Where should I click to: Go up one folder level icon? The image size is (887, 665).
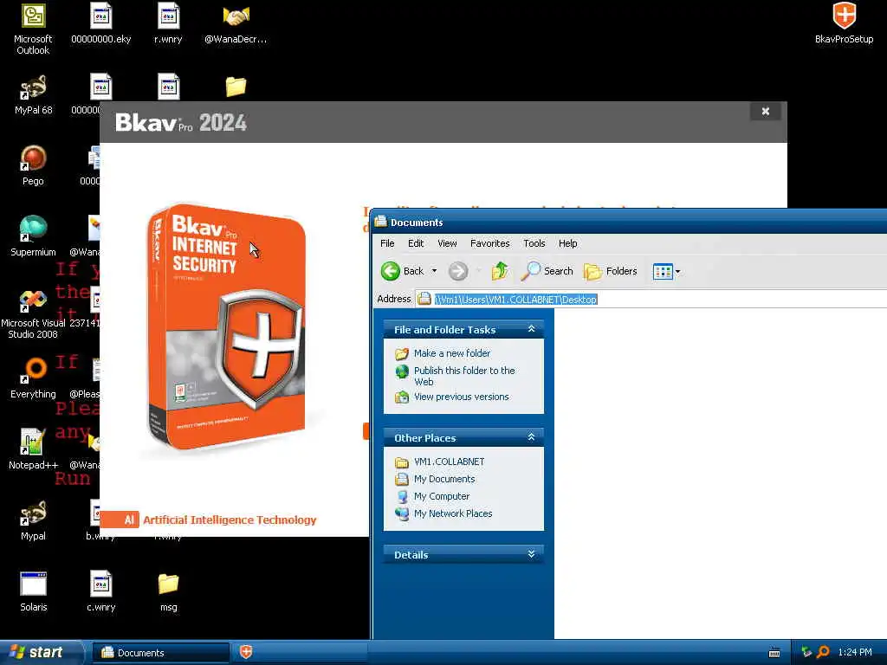pos(500,271)
